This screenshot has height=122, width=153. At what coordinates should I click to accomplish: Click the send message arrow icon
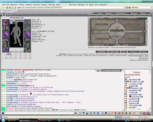pyautogui.click(x=75, y=113)
